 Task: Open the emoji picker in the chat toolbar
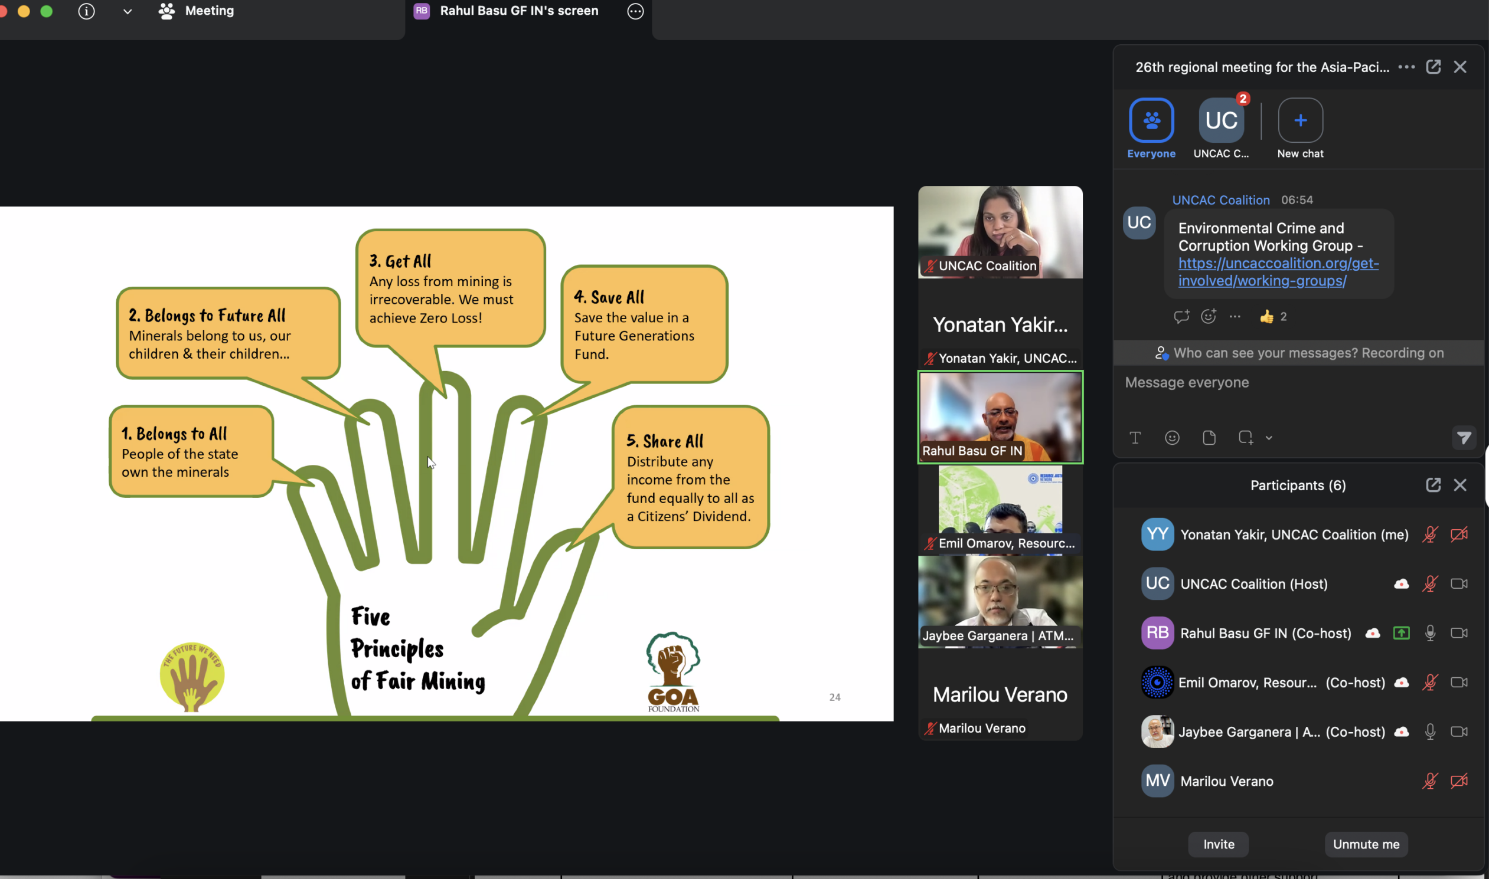point(1172,438)
